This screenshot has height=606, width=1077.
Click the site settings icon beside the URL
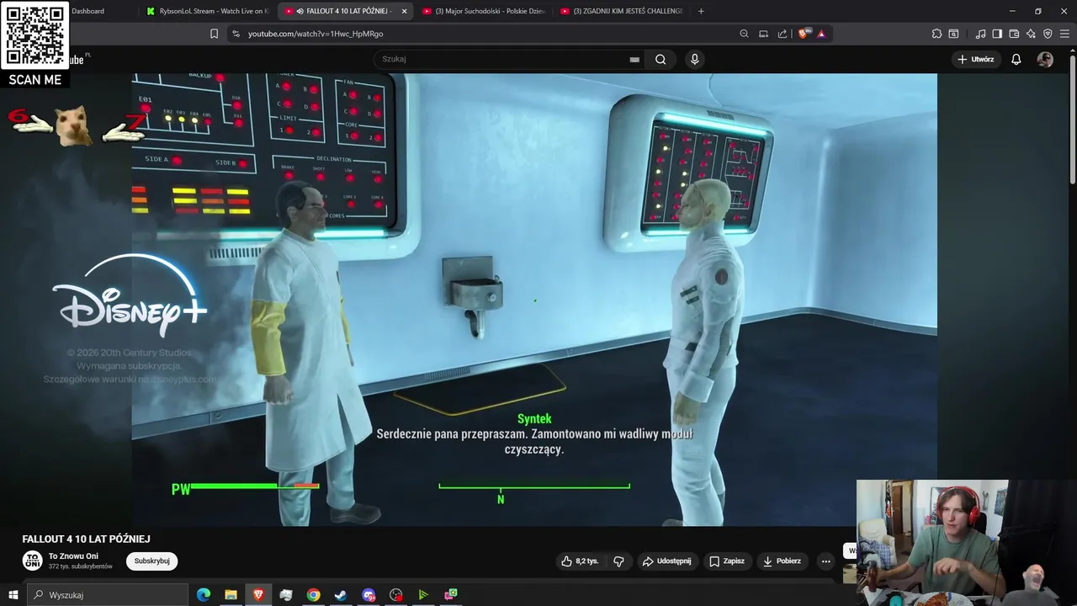pos(236,34)
